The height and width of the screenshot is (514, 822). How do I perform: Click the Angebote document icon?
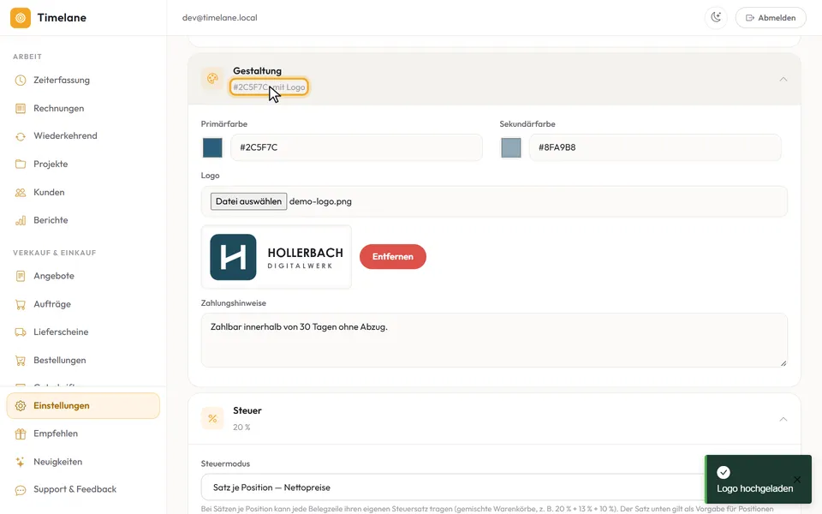click(x=21, y=276)
